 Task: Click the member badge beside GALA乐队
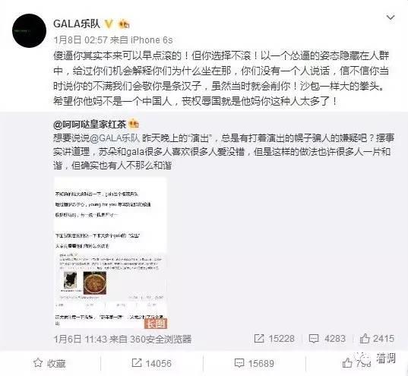coord(124,24)
